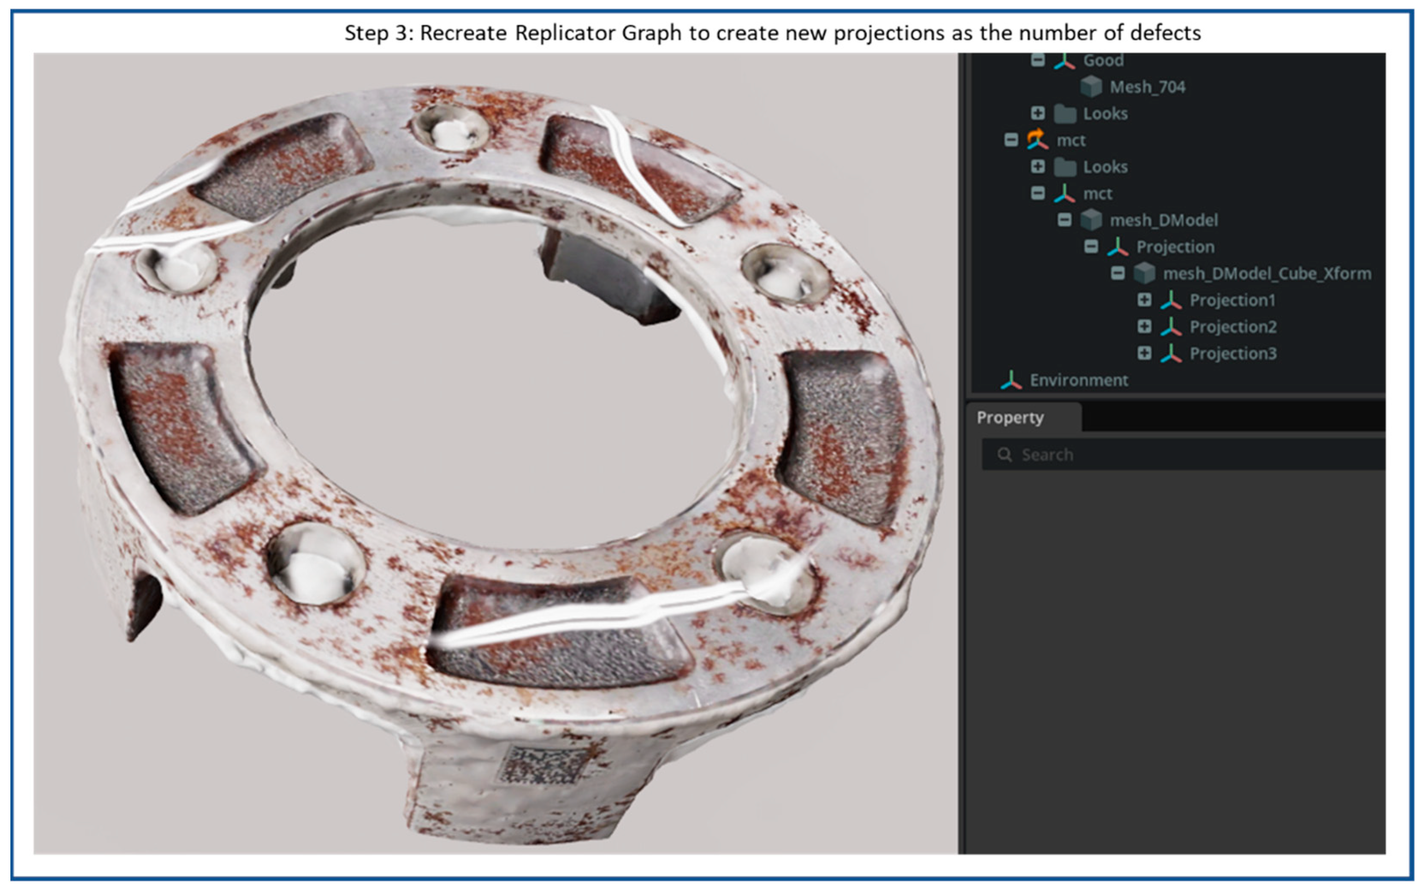Expand the Projection1 node
This screenshot has height=890, width=1422.
(1144, 300)
